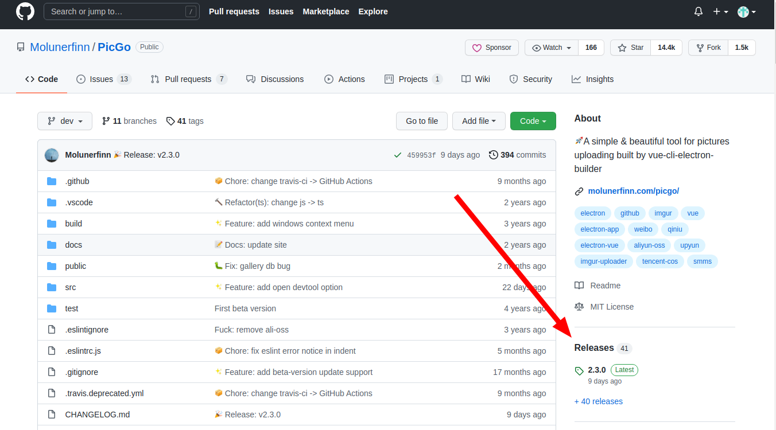Viewport: 776px width, 430px height.
Task: Open commit hash 459953f
Action: tap(421, 155)
